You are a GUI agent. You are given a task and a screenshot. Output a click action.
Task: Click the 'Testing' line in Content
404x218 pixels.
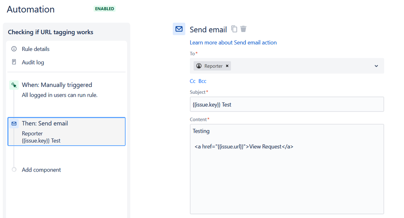tap(201, 131)
